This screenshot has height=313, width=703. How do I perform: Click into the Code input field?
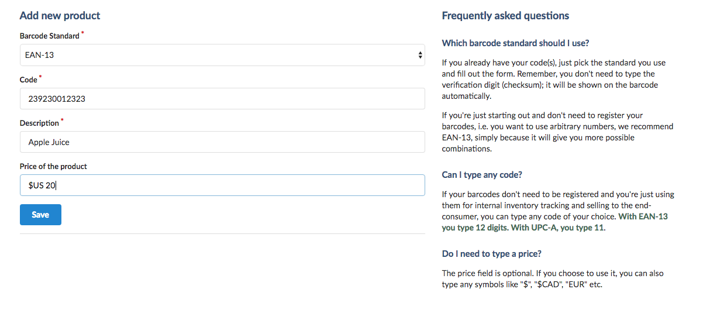pos(222,99)
